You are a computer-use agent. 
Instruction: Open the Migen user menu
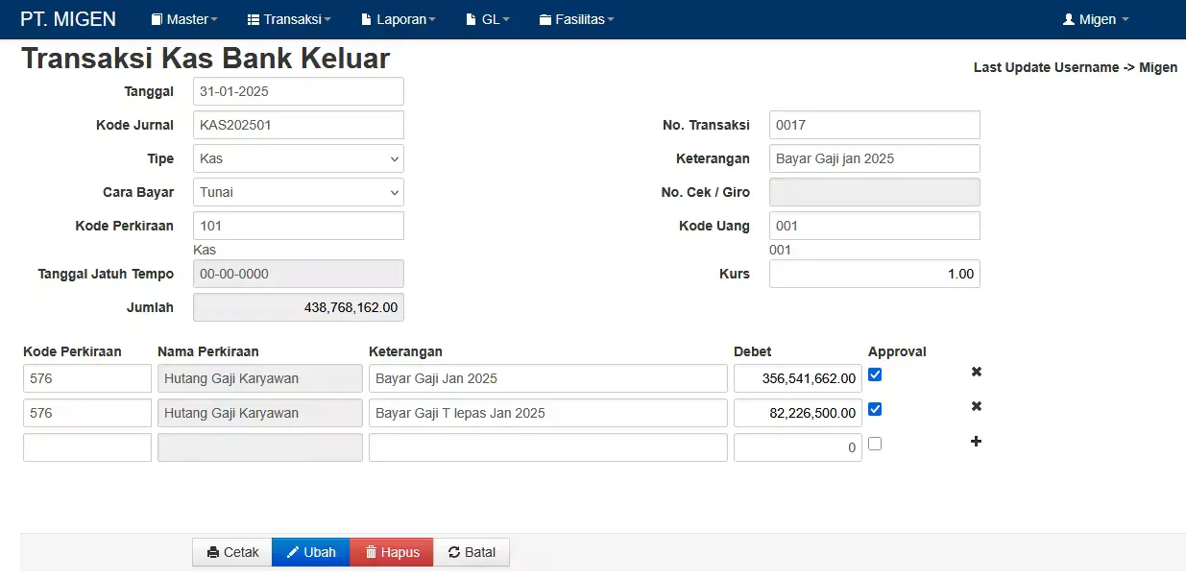(1096, 19)
